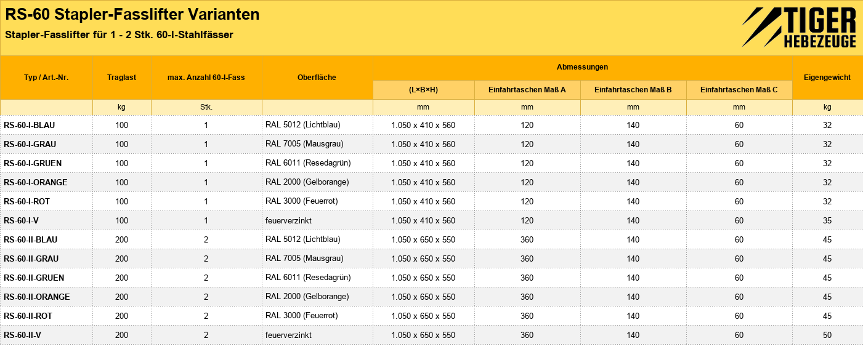Click RAL 6011 (Resedagrün) in RS-60-I-GRUEN row
The image size is (863, 349).
(308, 163)
